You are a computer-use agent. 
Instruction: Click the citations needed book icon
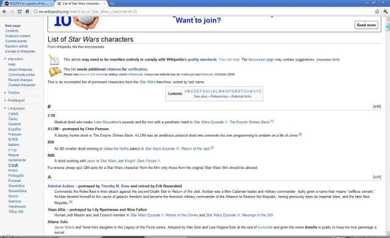pos(55,71)
